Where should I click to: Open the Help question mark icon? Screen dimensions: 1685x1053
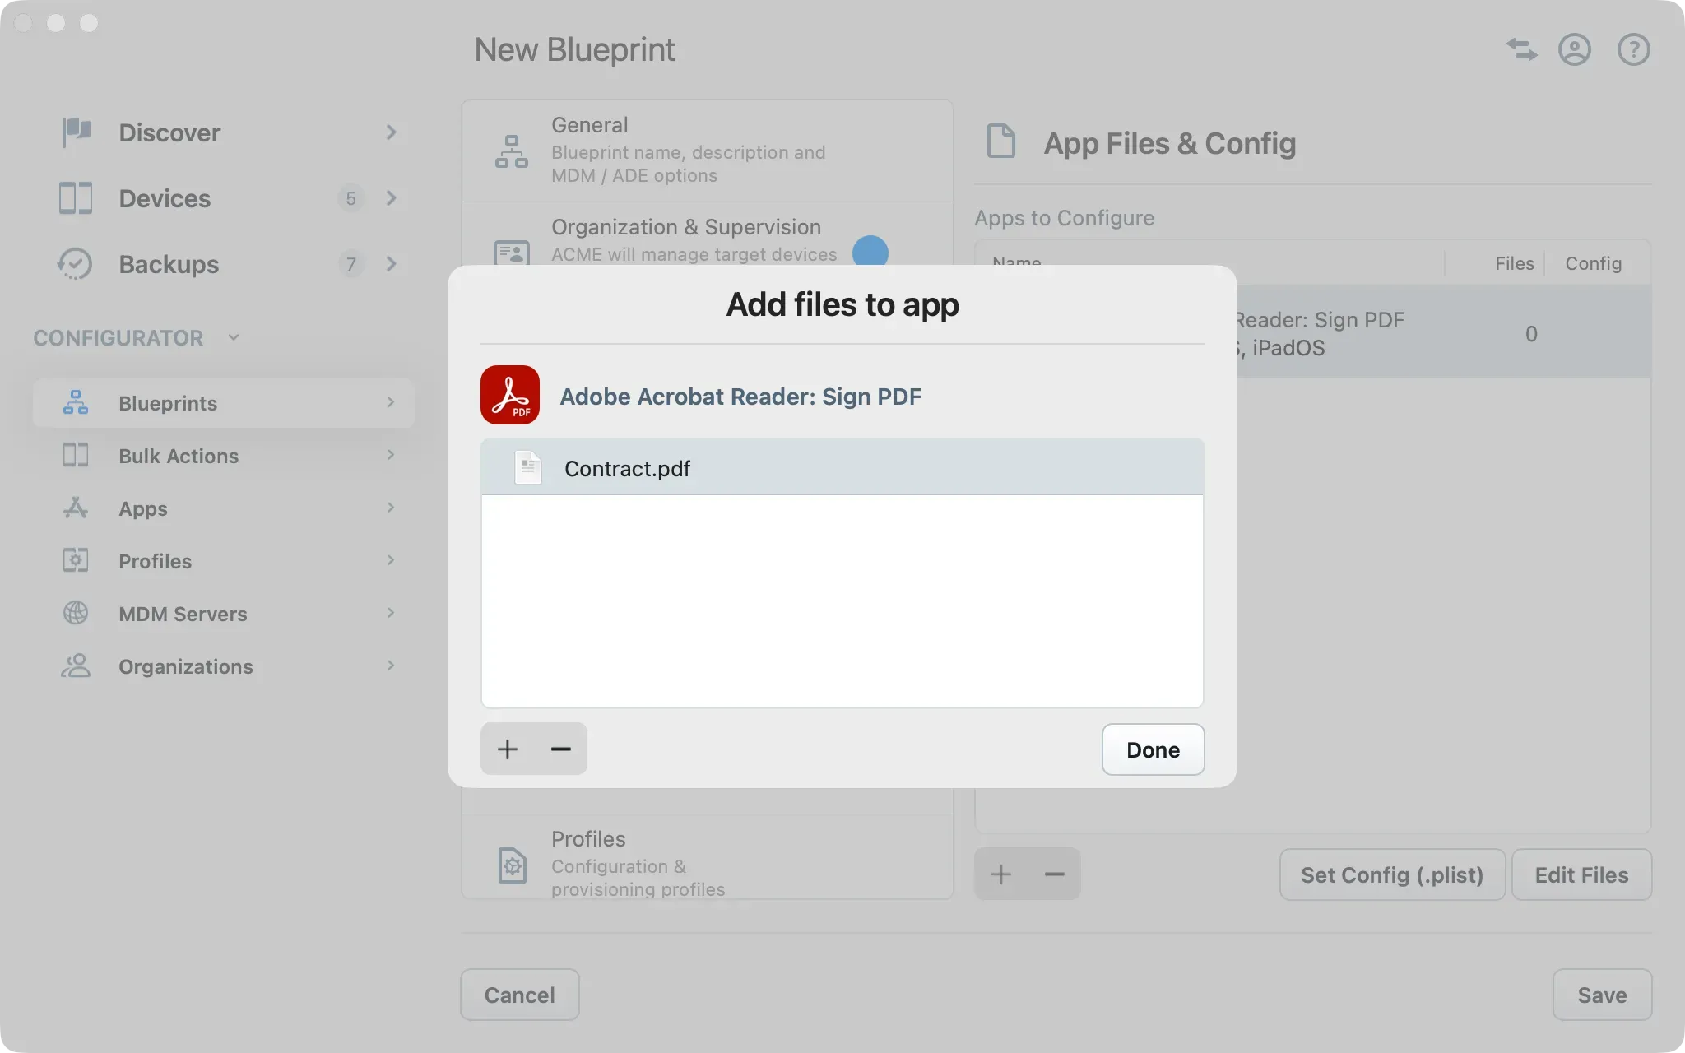click(1632, 49)
